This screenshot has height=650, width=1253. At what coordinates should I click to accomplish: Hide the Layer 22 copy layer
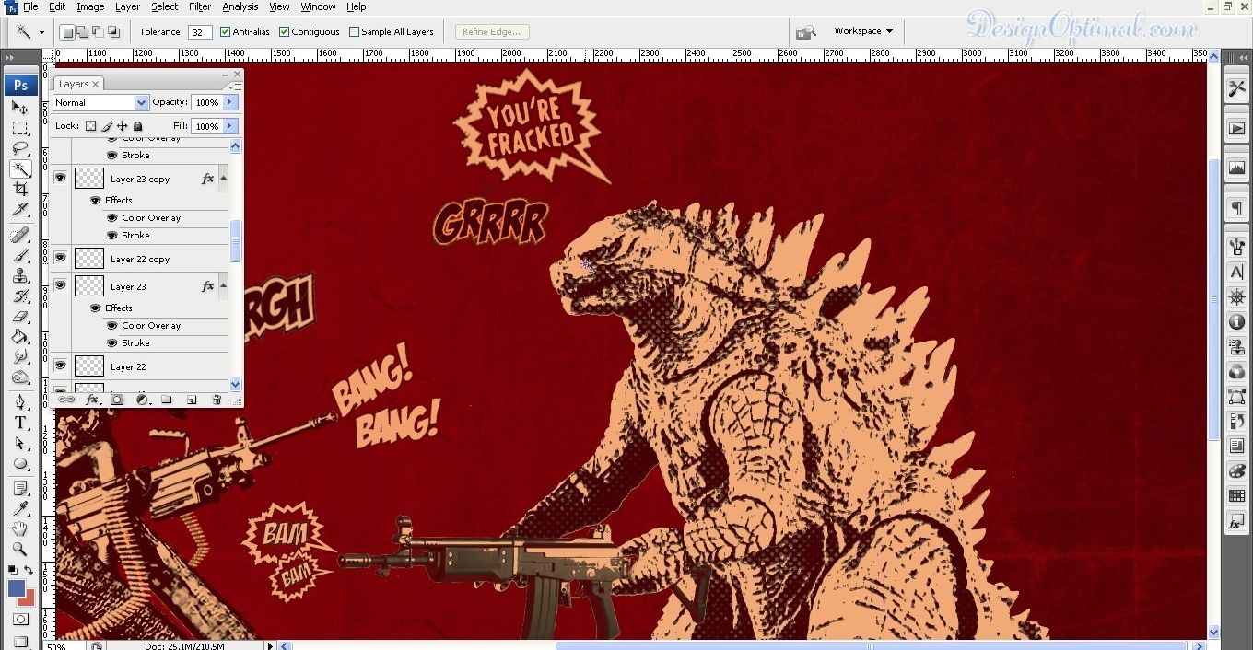click(x=60, y=259)
